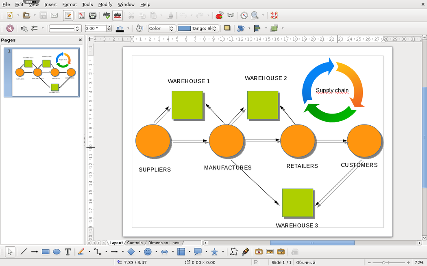Open the Navigator compass icon
Viewport: 427px width, 266px height.
point(244,16)
